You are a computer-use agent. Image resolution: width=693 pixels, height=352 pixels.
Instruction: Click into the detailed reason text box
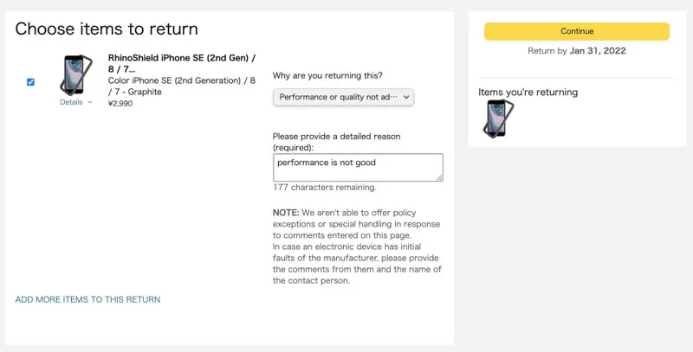click(x=357, y=167)
